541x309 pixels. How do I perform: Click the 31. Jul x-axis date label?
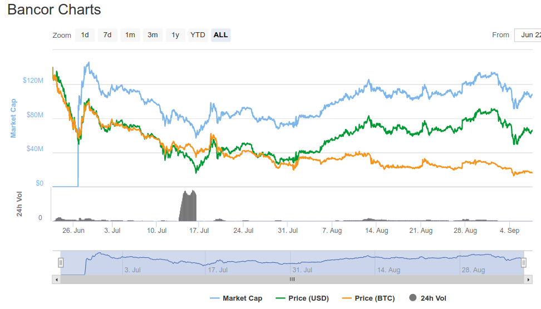pos(288,231)
